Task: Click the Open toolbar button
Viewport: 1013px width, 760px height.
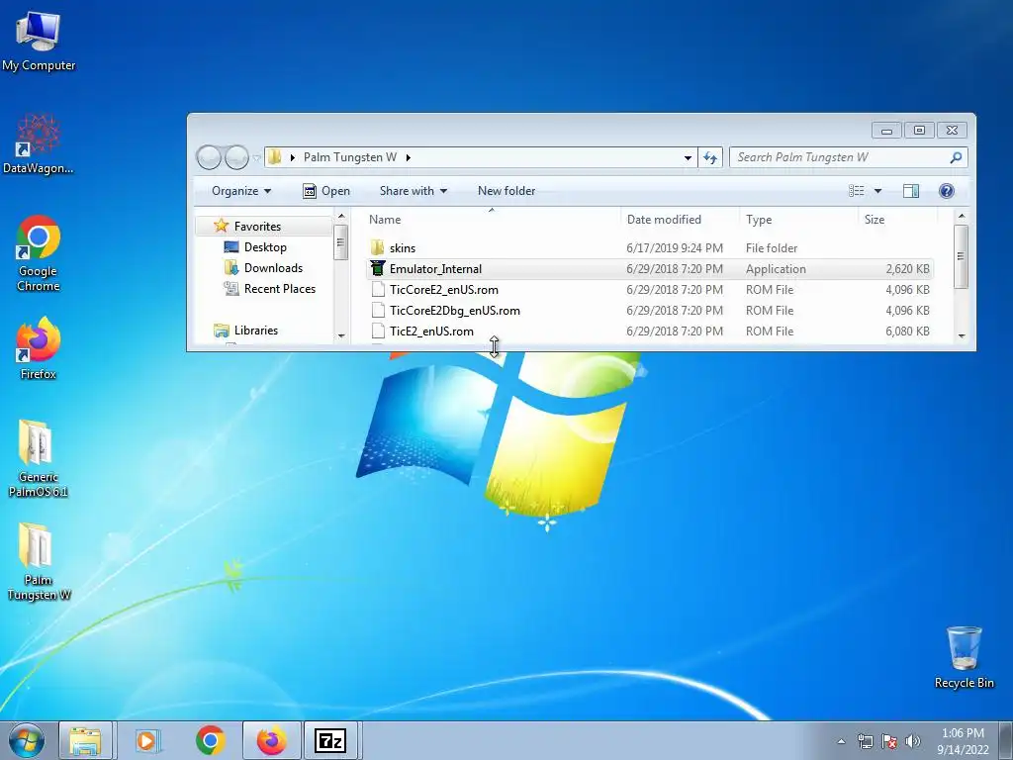Action: click(x=326, y=191)
